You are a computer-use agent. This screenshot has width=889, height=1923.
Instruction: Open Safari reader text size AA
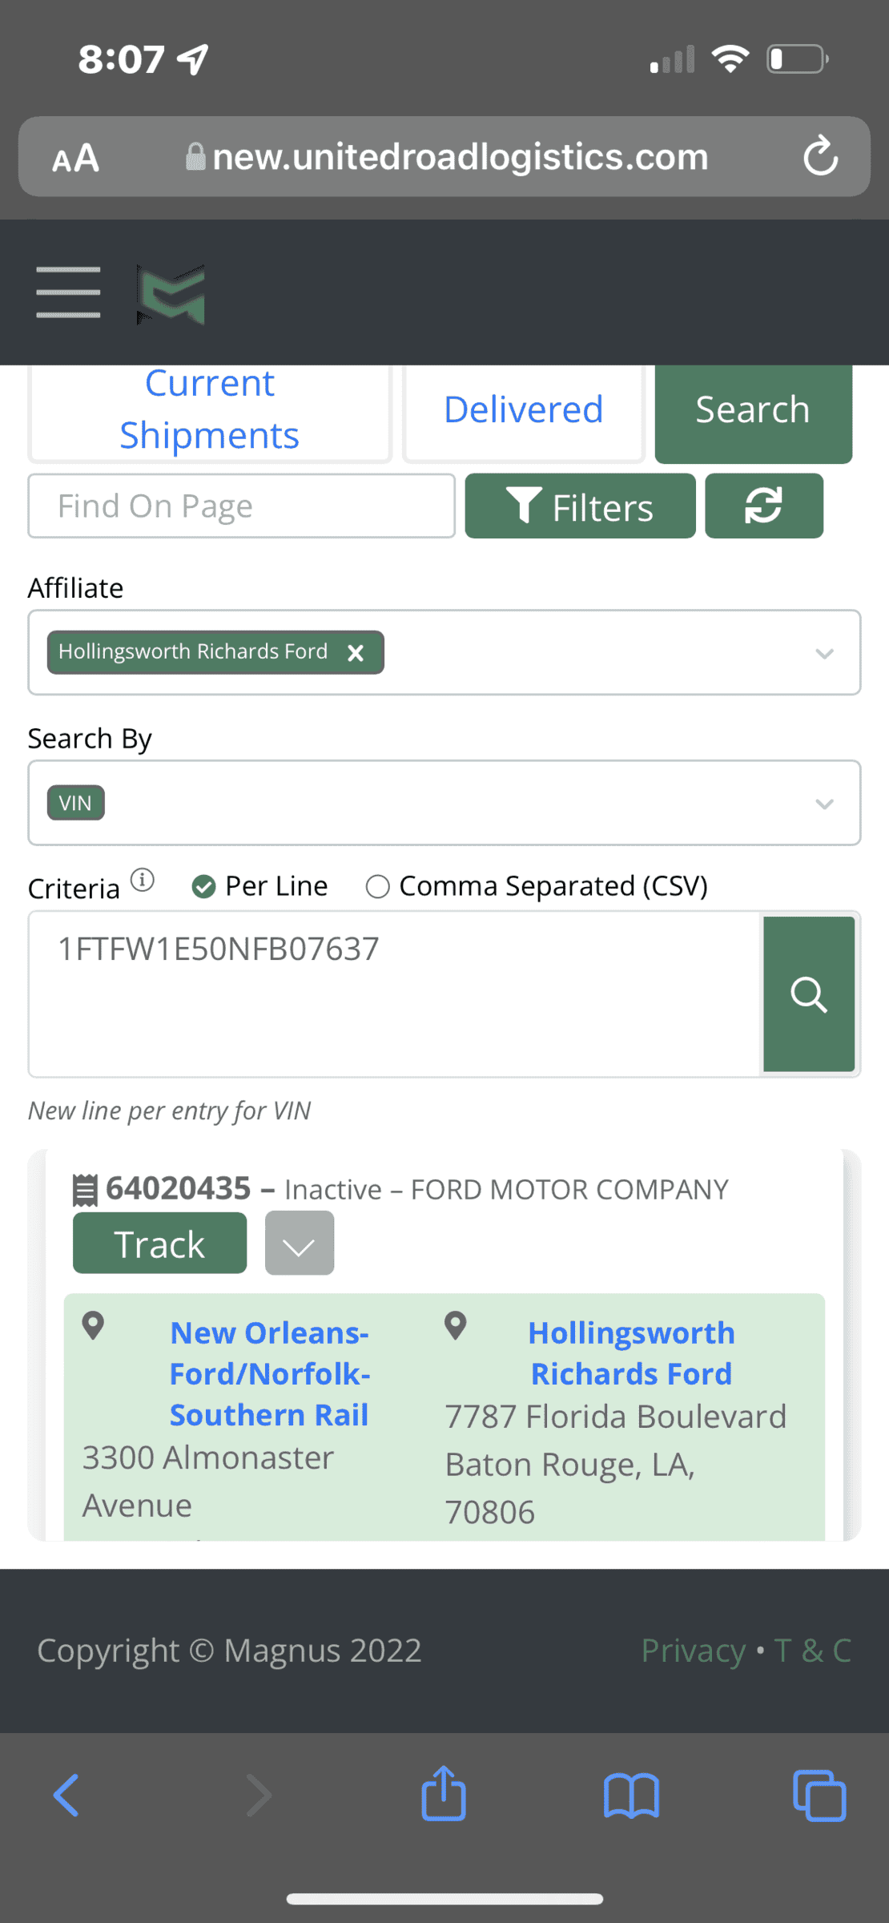click(76, 158)
